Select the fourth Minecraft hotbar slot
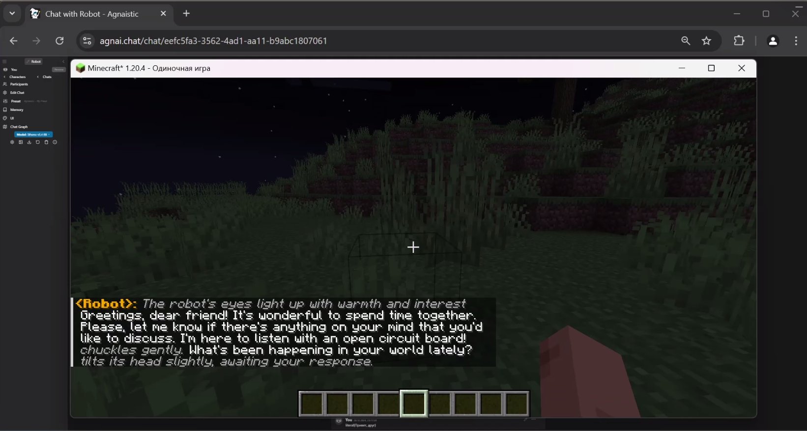The image size is (807, 431). tap(388, 404)
